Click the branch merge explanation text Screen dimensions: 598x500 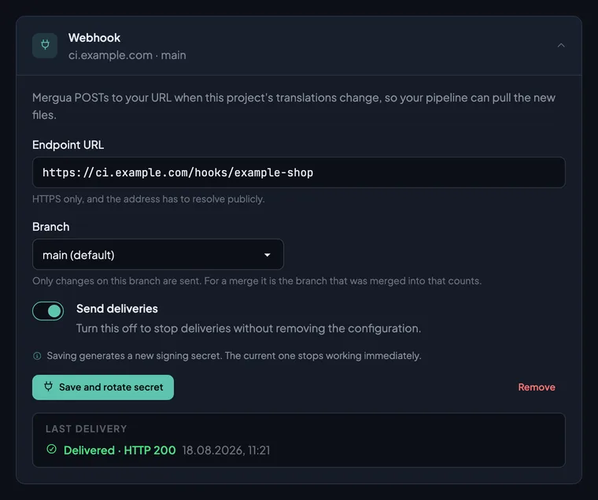(x=257, y=281)
